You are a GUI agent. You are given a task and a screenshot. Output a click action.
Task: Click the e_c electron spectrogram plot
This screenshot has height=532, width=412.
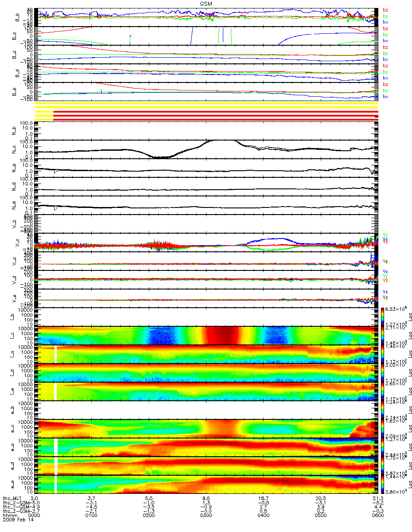206,429
